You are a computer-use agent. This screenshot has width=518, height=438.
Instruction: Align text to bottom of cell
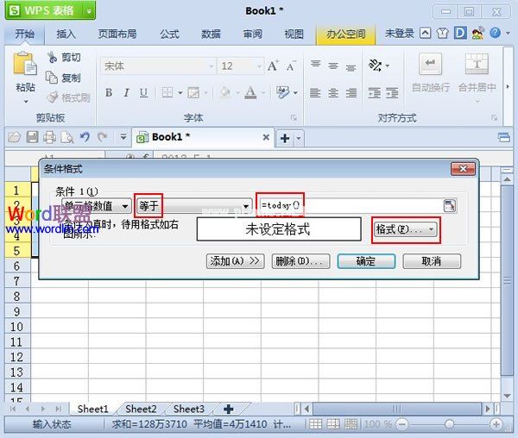(x=351, y=68)
